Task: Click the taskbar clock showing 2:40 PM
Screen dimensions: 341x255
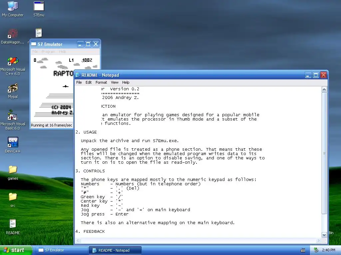Action: click(x=328, y=250)
